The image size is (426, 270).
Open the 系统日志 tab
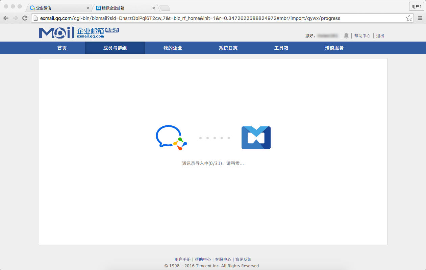point(228,48)
